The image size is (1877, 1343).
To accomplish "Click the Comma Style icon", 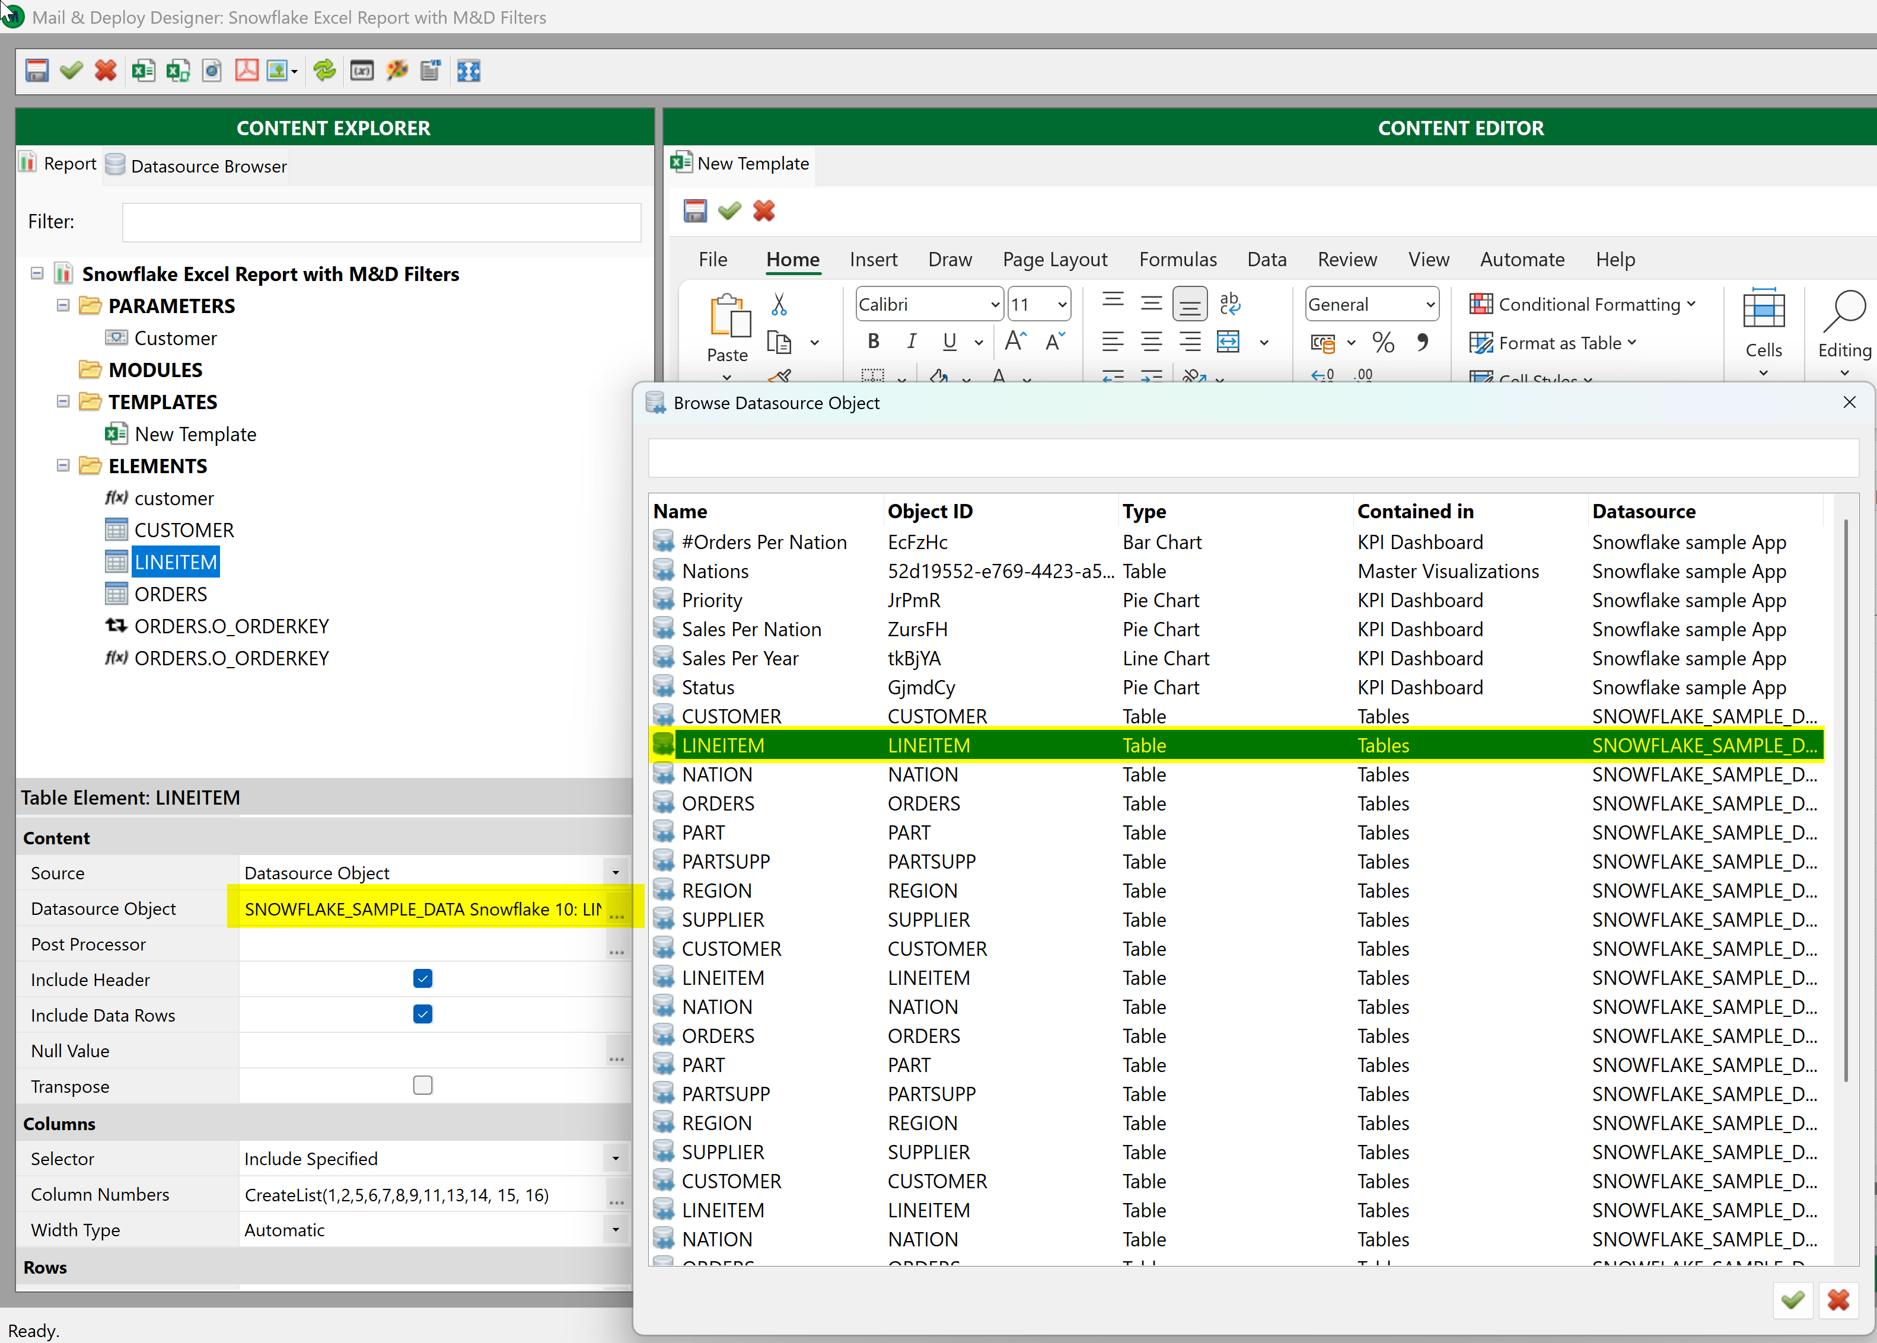I will click(1422, 342).
